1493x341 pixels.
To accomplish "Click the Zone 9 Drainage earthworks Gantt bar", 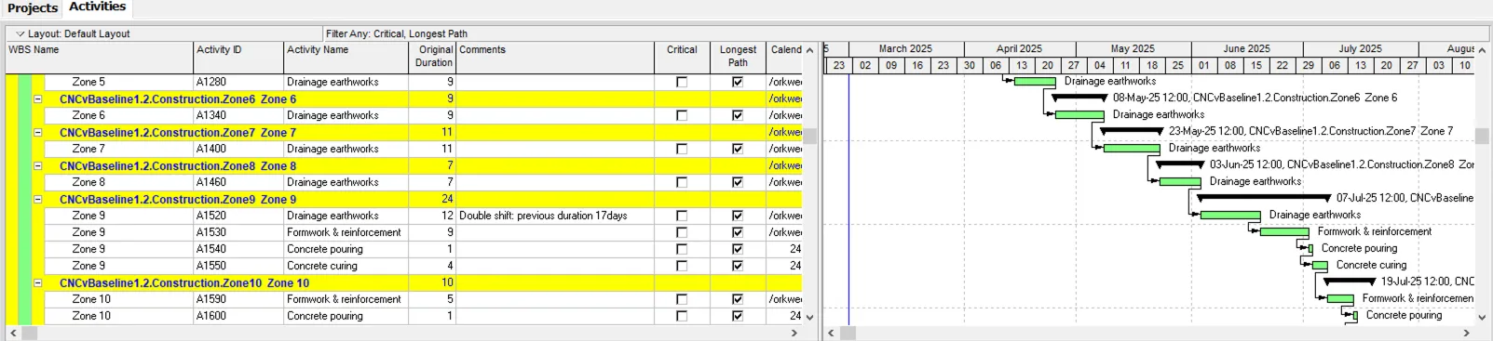I will (x=1230, y=216).
